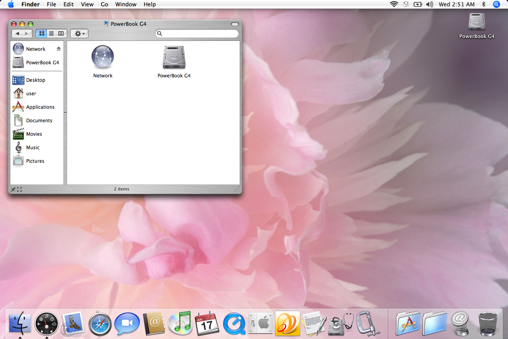Open the Help menu
This screenshot has width=508, height=339.
[x=150, y=4]
